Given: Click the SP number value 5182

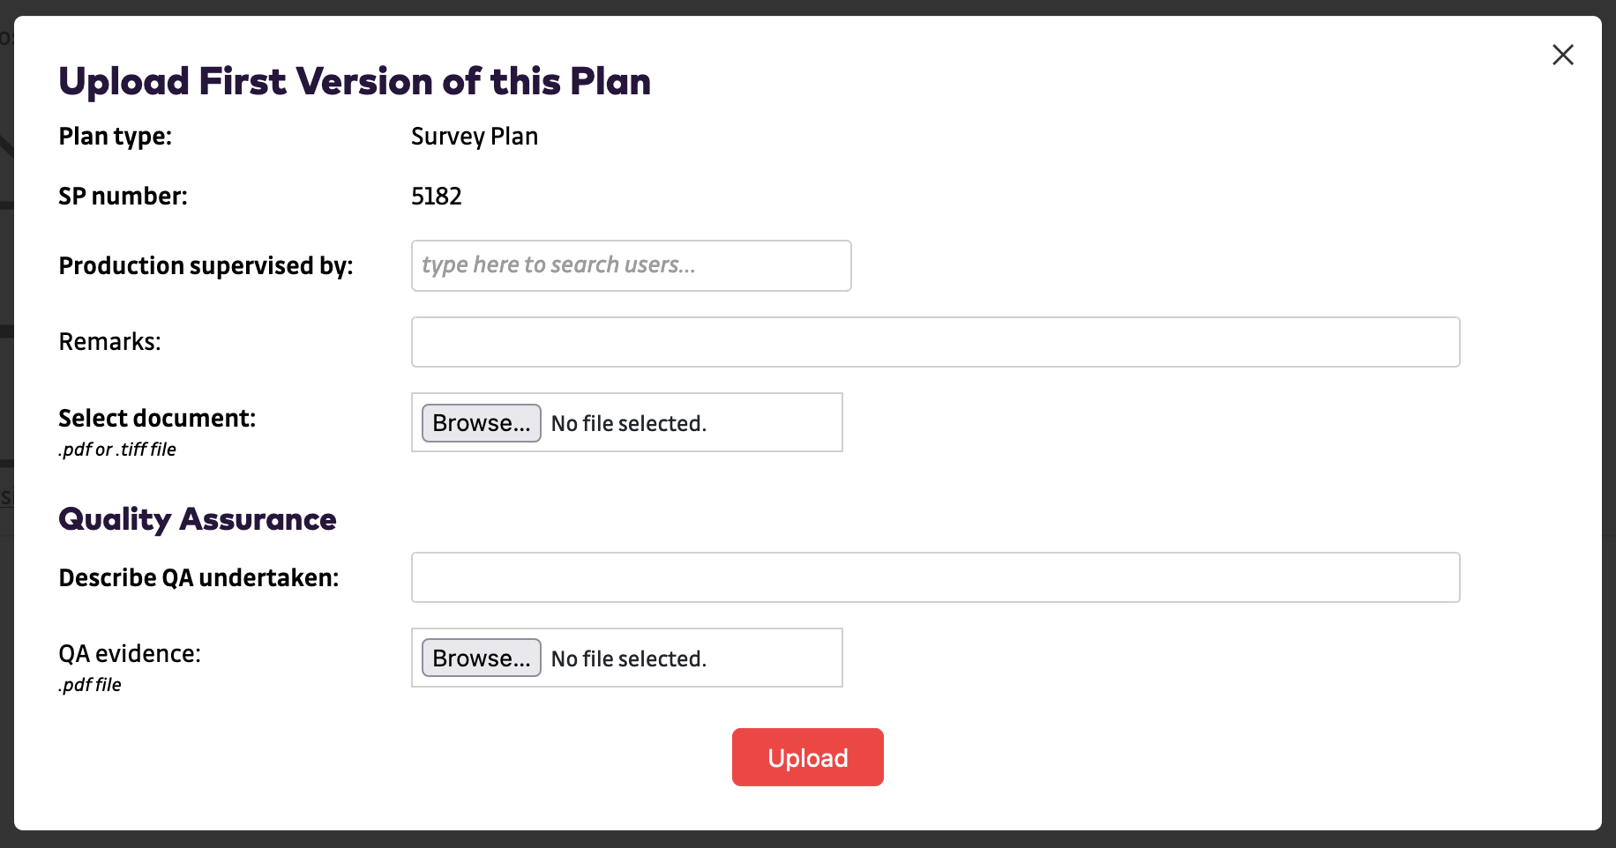Looking at the screenshot, I should pos(437,197).
